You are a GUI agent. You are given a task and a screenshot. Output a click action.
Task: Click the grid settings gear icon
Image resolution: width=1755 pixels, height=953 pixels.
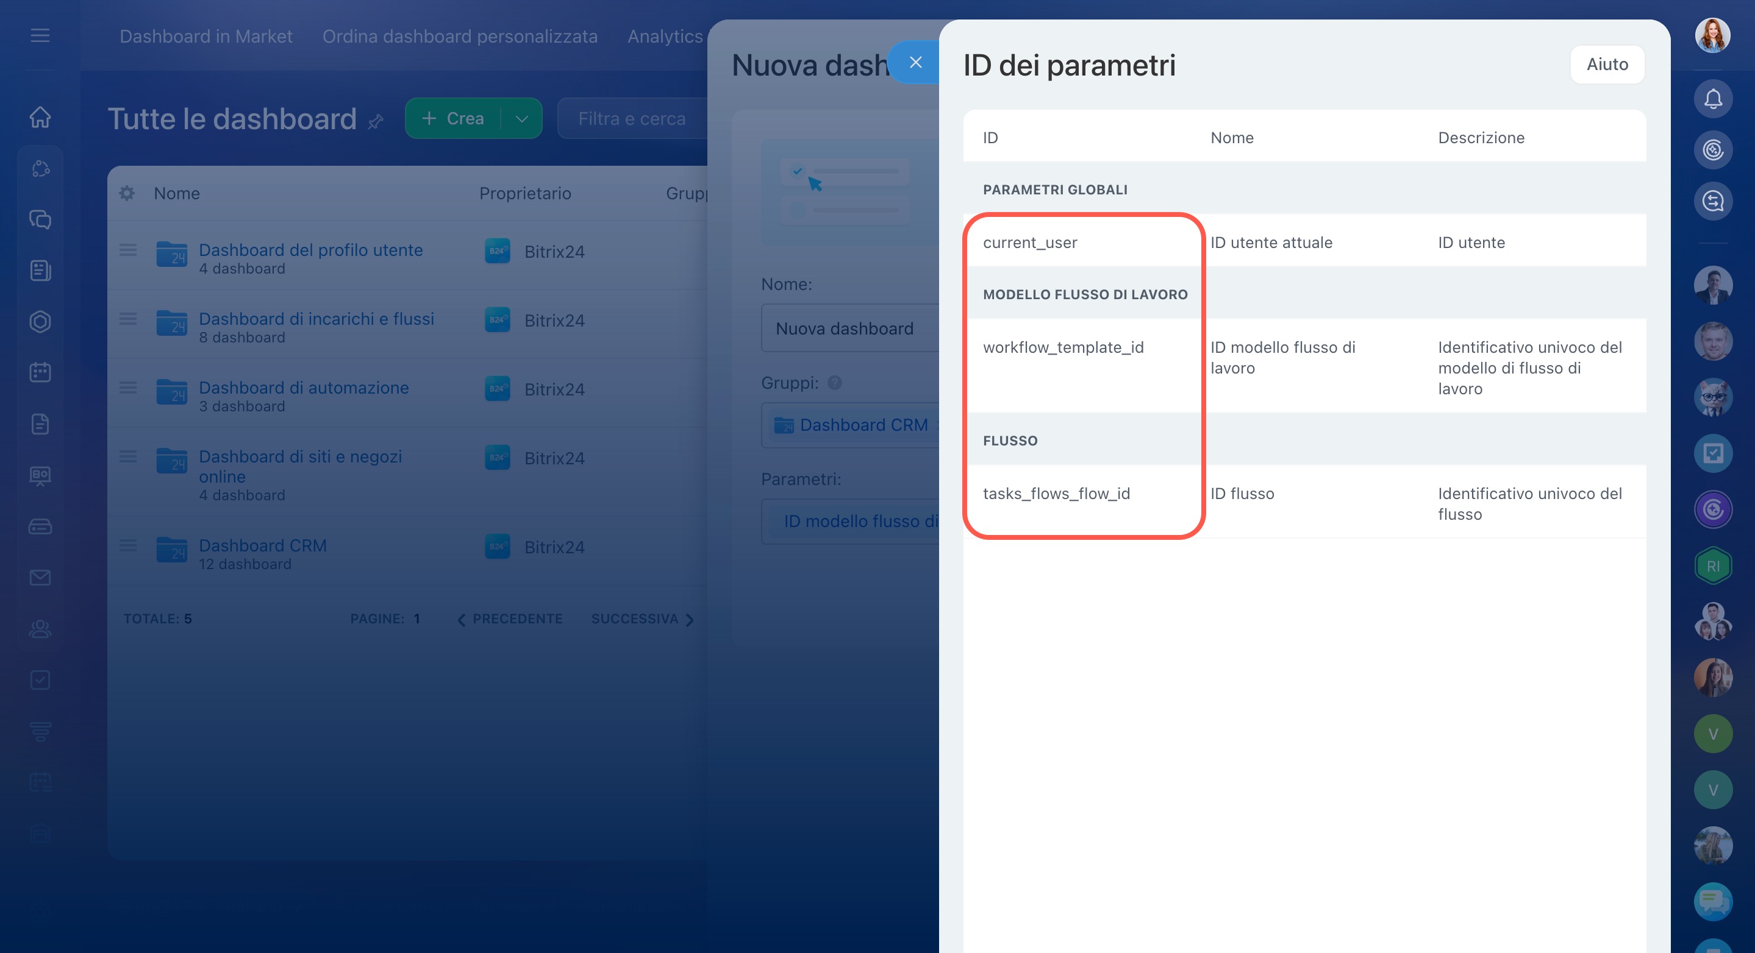[127, 193]
